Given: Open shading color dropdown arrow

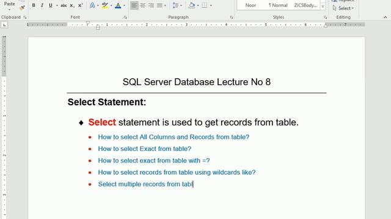Looking at the screenshot, I should point(198,5).
